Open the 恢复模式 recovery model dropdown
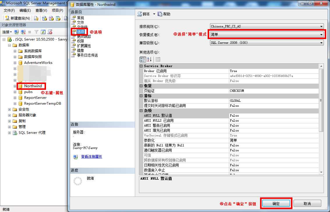Image resolution: width=330 pixels, height=212 pixels. (321, 35)
